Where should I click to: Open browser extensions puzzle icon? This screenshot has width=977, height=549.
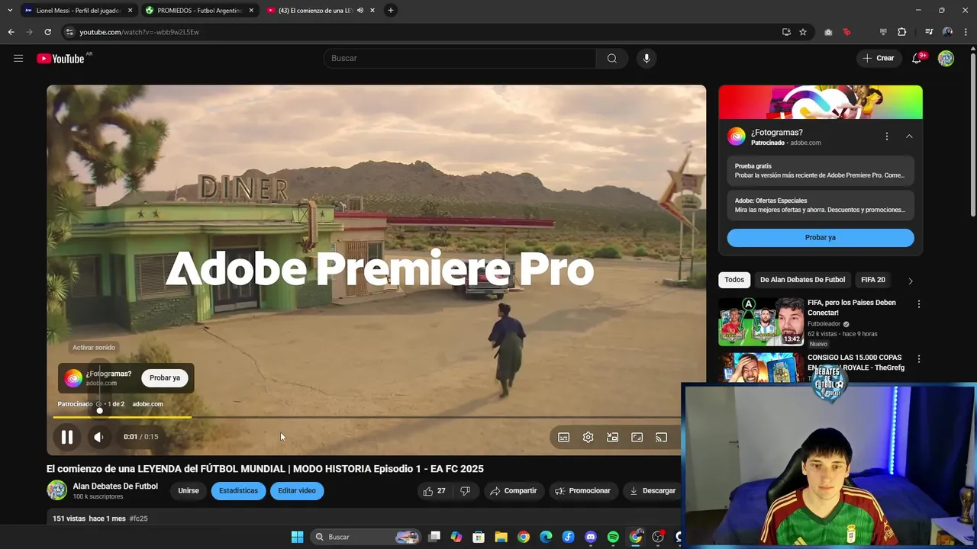902,32
